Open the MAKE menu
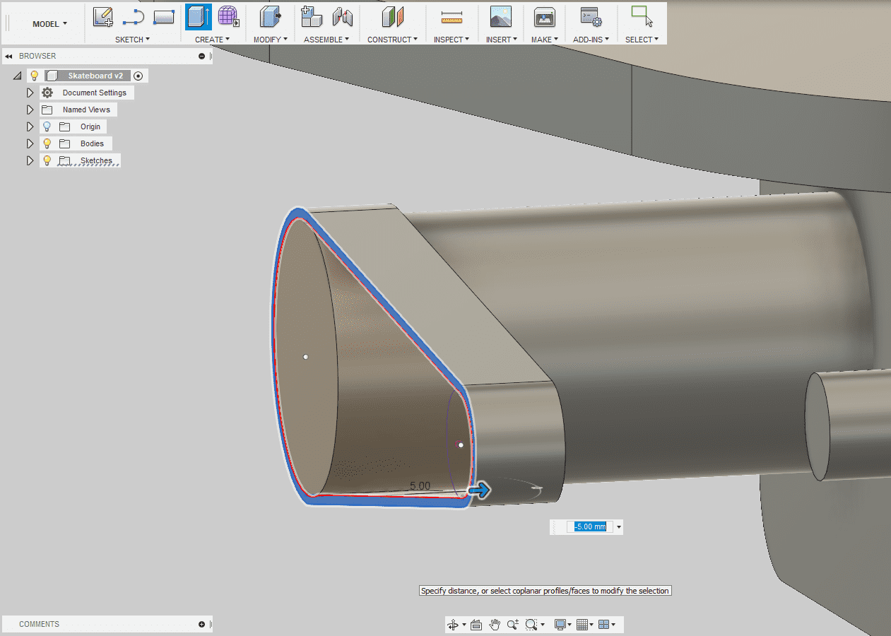Image resolution: width=891 pixels, height=636 pixels. 545,40
